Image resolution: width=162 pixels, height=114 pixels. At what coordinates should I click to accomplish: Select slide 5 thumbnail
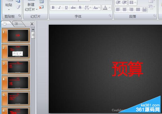point(16,98)
